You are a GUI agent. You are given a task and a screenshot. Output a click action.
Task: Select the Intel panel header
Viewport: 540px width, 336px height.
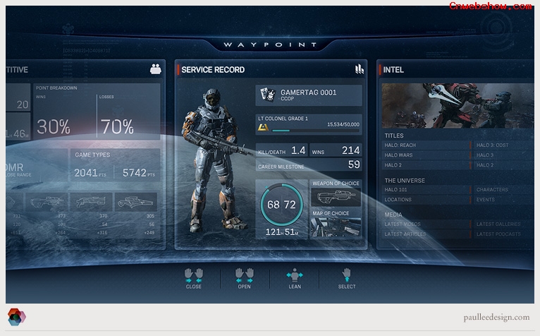tap(456, 70)
